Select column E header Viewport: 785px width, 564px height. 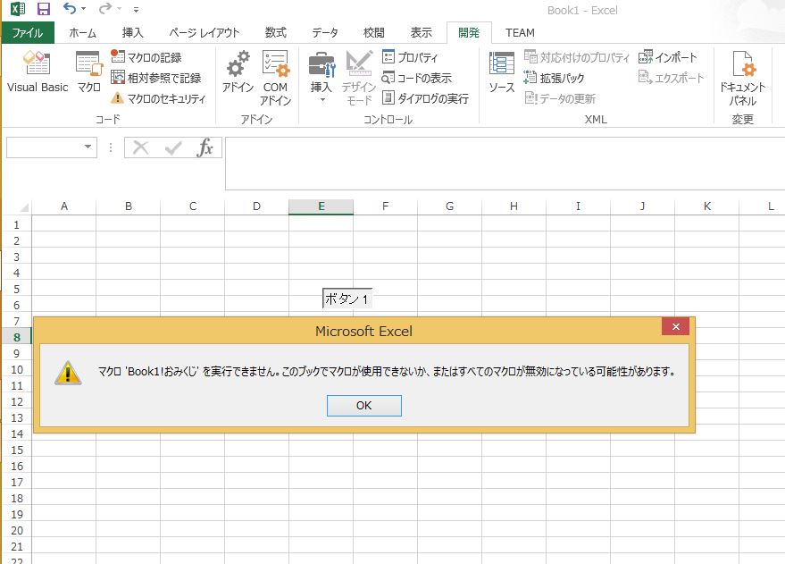[x=321, y=206]
